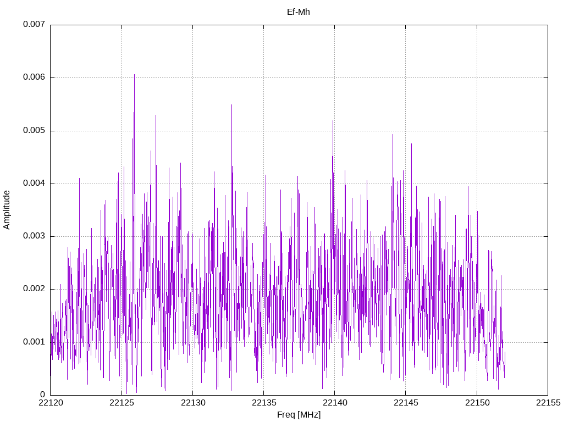Click the 22150 x-axis tick label

477,403
